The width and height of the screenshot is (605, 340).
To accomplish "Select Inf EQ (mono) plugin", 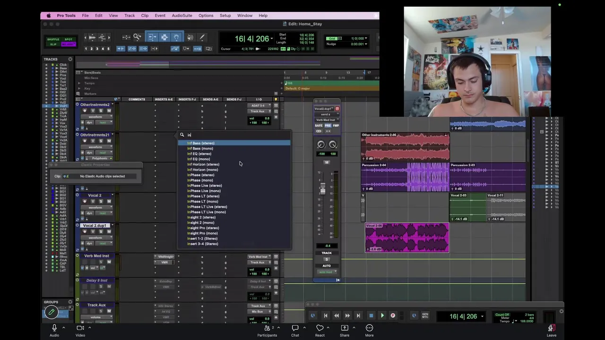I will [234, 159].
